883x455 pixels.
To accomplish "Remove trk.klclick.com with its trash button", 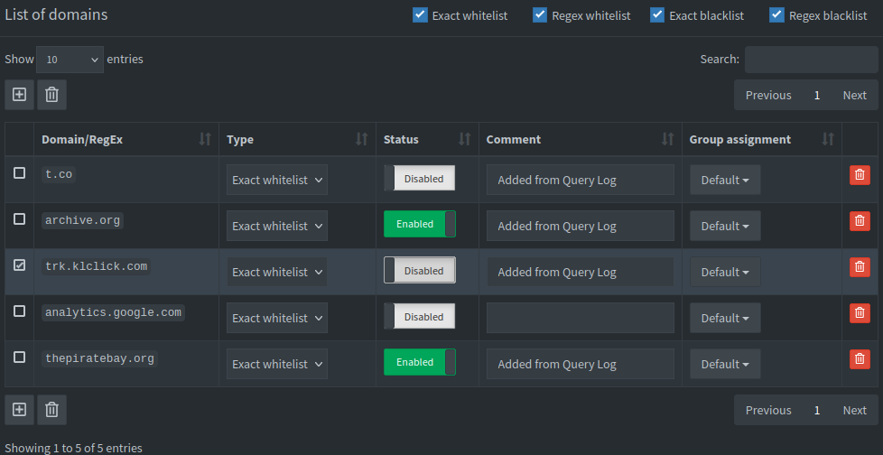I will pos(860,267).
